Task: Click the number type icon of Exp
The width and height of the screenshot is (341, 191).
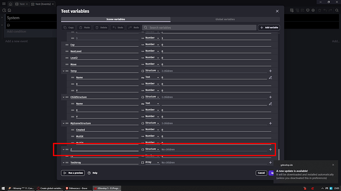Action: pyautogui.click(x=143, y=45)
